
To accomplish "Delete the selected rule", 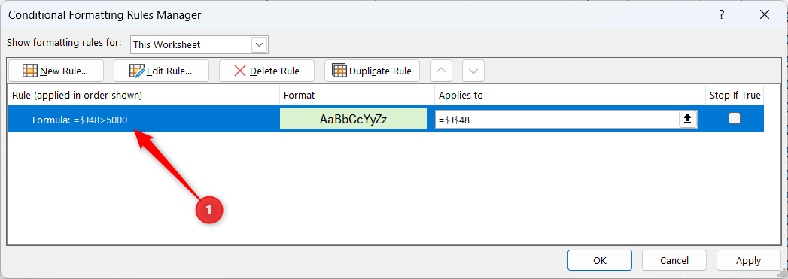I will point(267,71).
